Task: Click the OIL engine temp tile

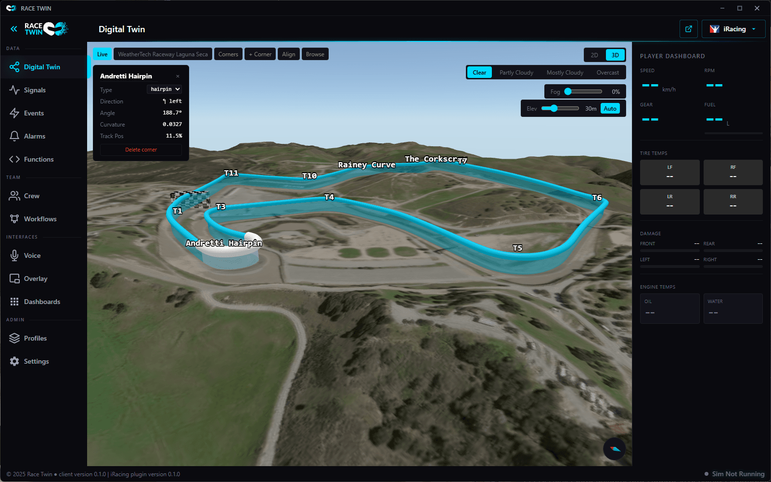Action: point(670,308)
